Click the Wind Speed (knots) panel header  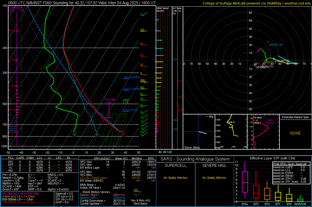coord(162,9)
